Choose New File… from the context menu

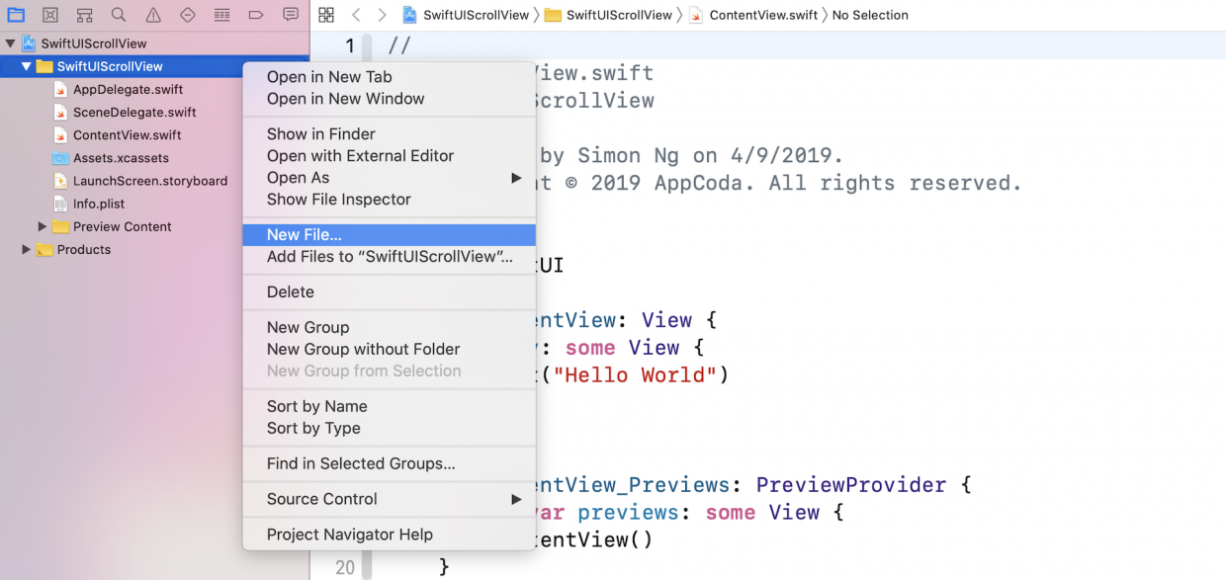click(304, 235)
